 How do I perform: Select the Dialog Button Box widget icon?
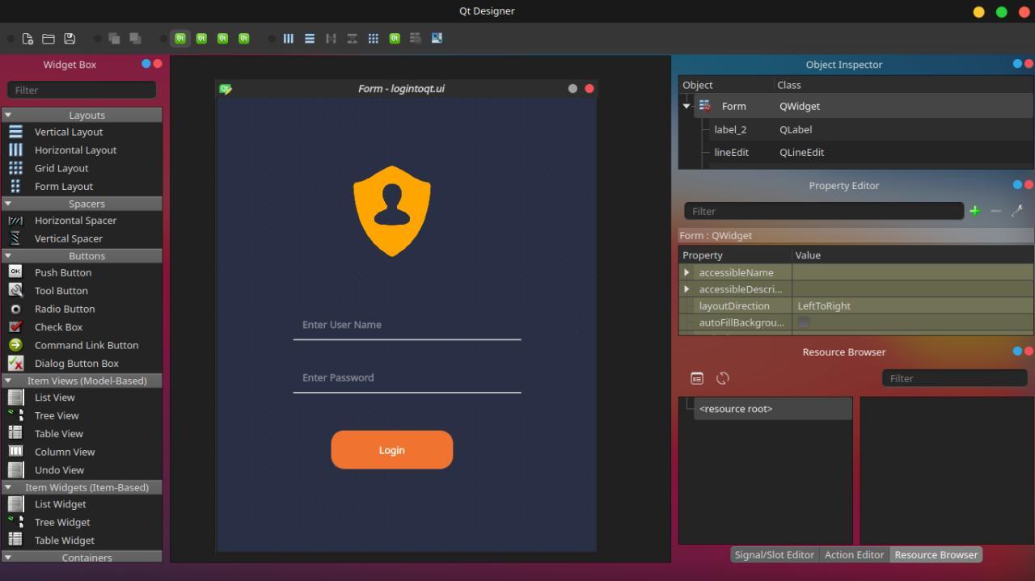point(15,364)
